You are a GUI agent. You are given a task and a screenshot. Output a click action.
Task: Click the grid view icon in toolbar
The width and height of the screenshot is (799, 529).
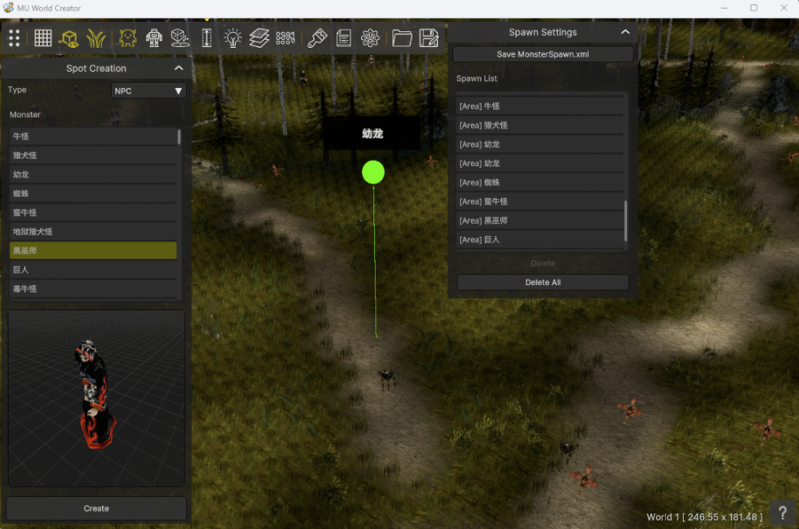pyautogui.click(x=43, y=38)
